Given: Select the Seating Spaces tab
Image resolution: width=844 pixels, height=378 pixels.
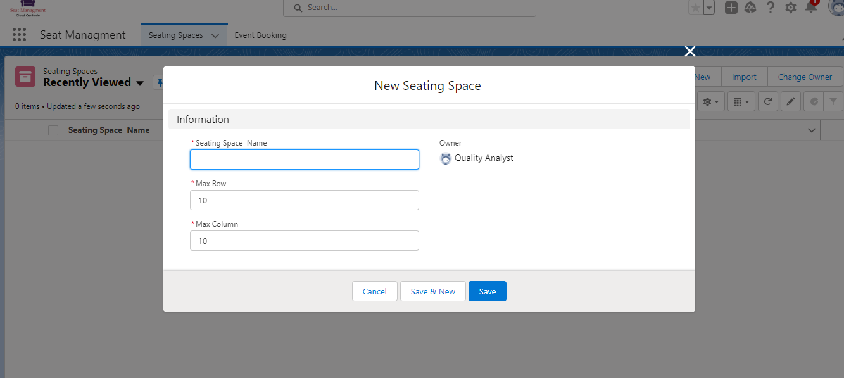Looking at the screenshot, I should tap(175, 35).
